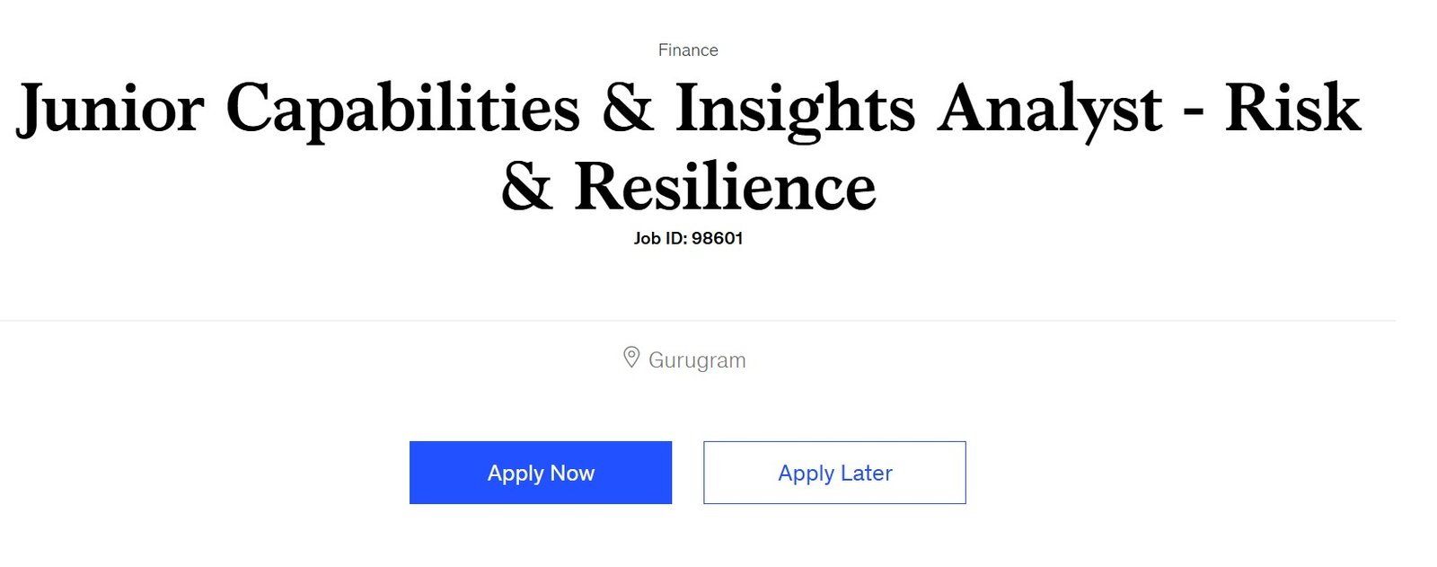The image size is (1437, 567).
Task: Click the location pin icon
Action: [x=631, y=358]
